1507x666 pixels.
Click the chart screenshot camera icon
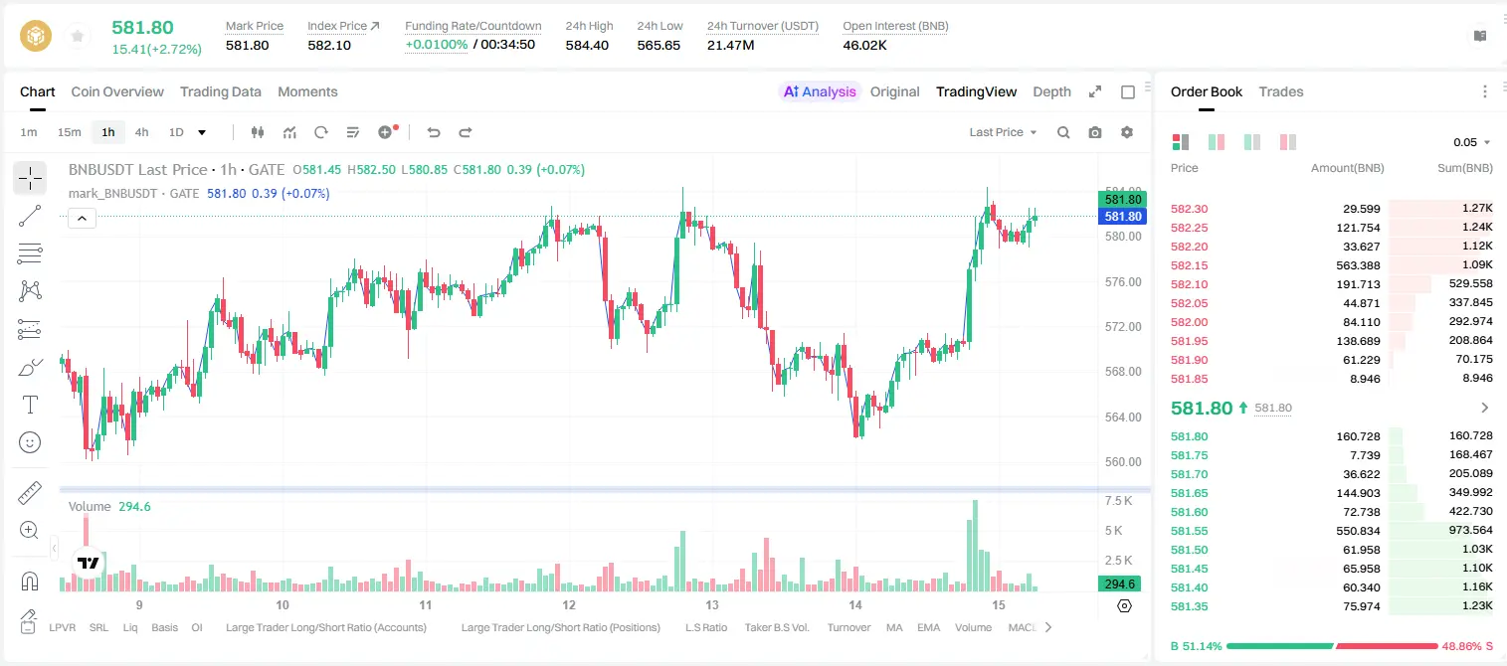1095,132
